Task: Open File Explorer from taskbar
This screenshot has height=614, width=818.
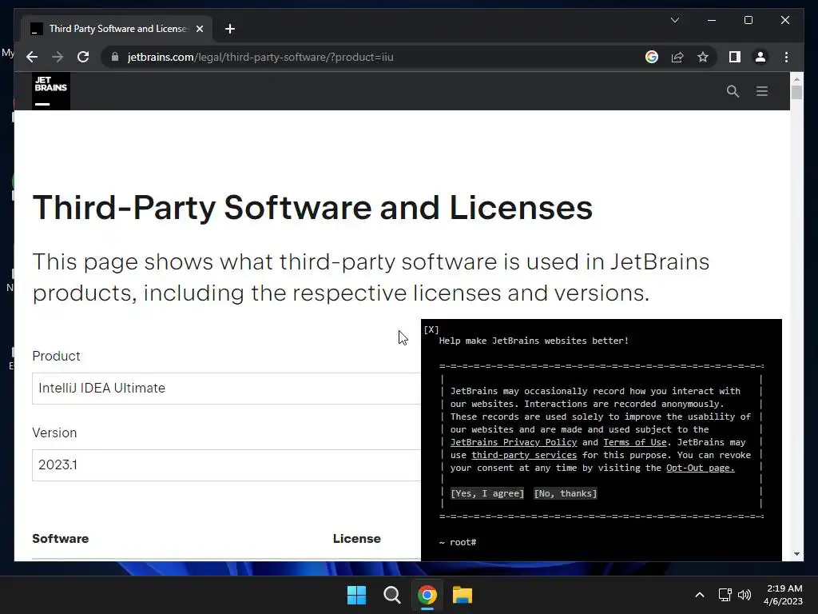Action: [463, 595]
